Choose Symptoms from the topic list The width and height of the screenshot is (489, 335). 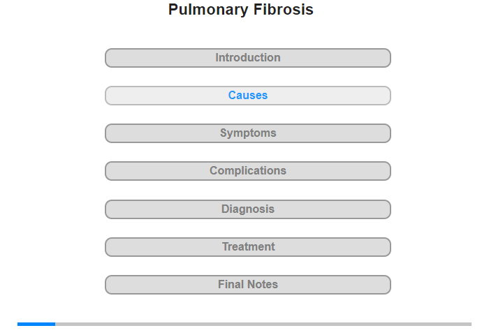click(248, 133)
